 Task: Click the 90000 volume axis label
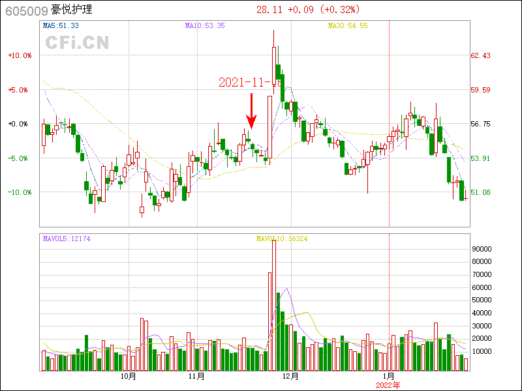click(x=481, y=249)
